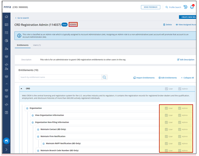The height and width of the screenshot is (156, 199).
Task: Toggle the Admin checkbox for Organization row
Action: click(x=180, y=108)
